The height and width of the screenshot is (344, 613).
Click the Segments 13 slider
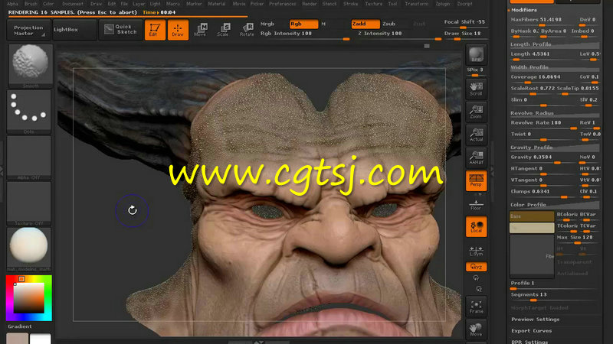click(554, 297)
